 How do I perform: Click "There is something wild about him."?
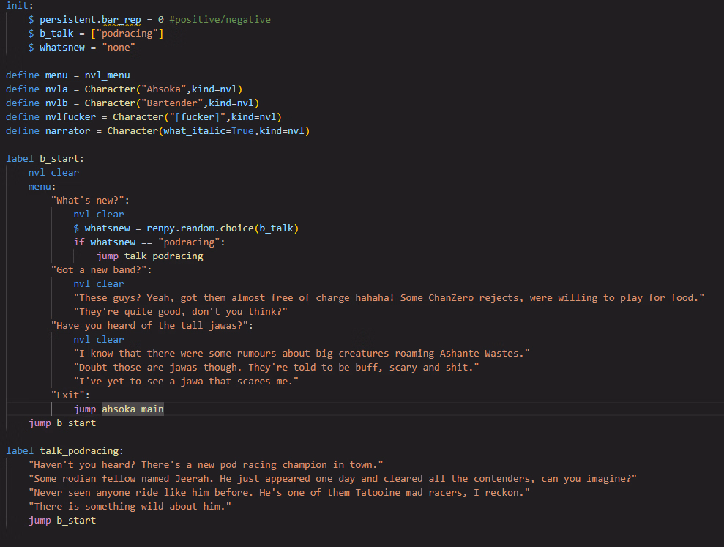tap(130, 506)
